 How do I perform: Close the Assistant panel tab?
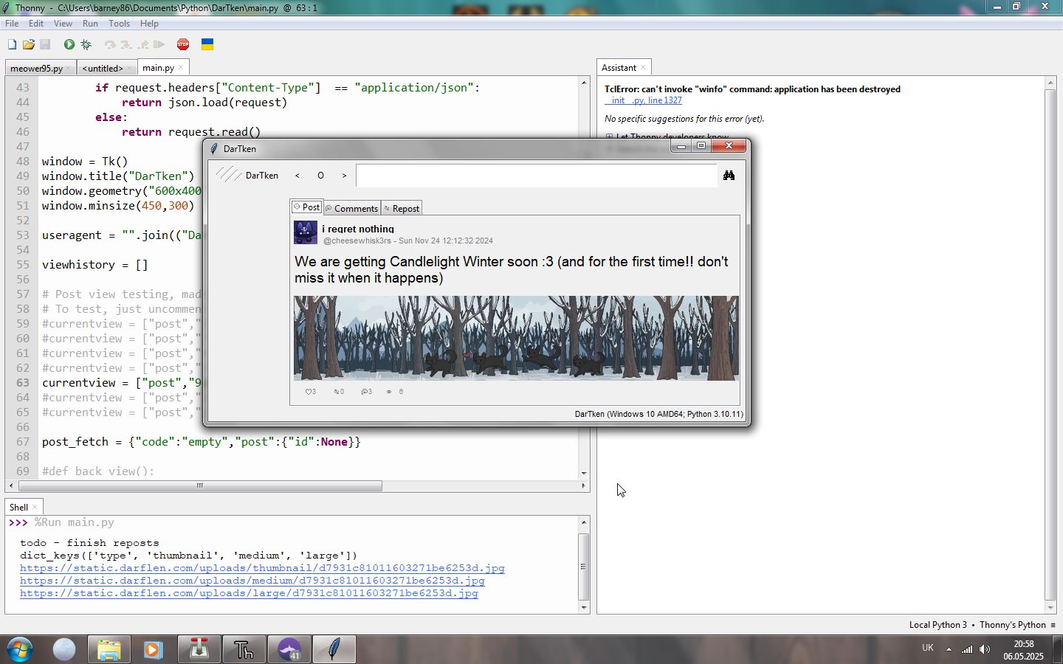click(643, 67)
